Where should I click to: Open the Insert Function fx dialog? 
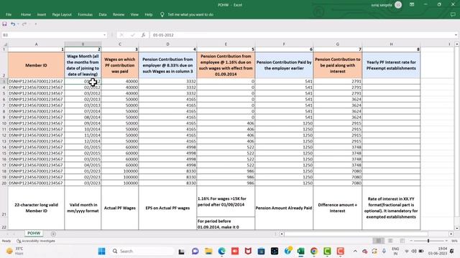143,35
